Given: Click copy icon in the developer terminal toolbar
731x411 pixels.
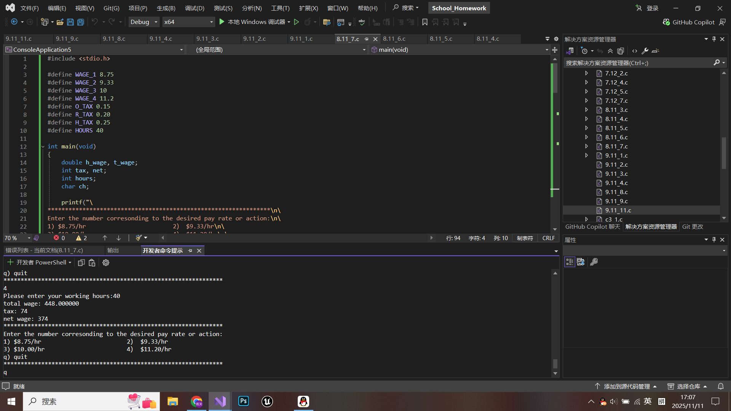Looking at the screenshot, I should 81,263.
